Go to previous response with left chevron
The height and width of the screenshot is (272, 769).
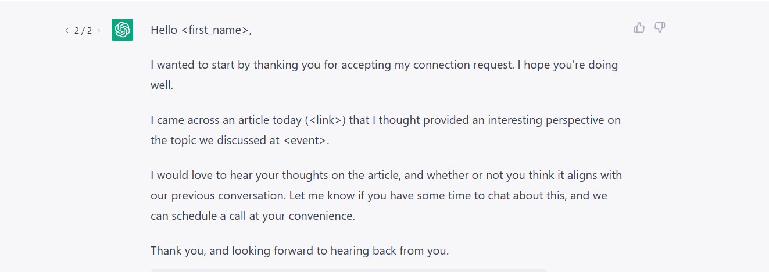click(67, 31)
